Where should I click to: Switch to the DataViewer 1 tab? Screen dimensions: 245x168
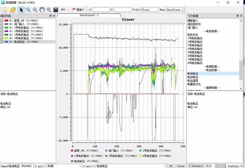tap(89, 15)
